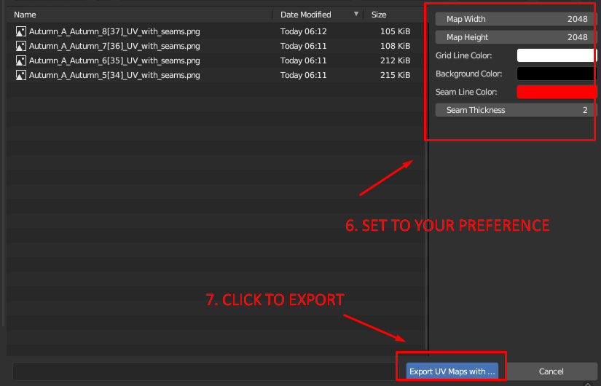
Task: Click the Map Height value field
Action: tap(516, 37)
